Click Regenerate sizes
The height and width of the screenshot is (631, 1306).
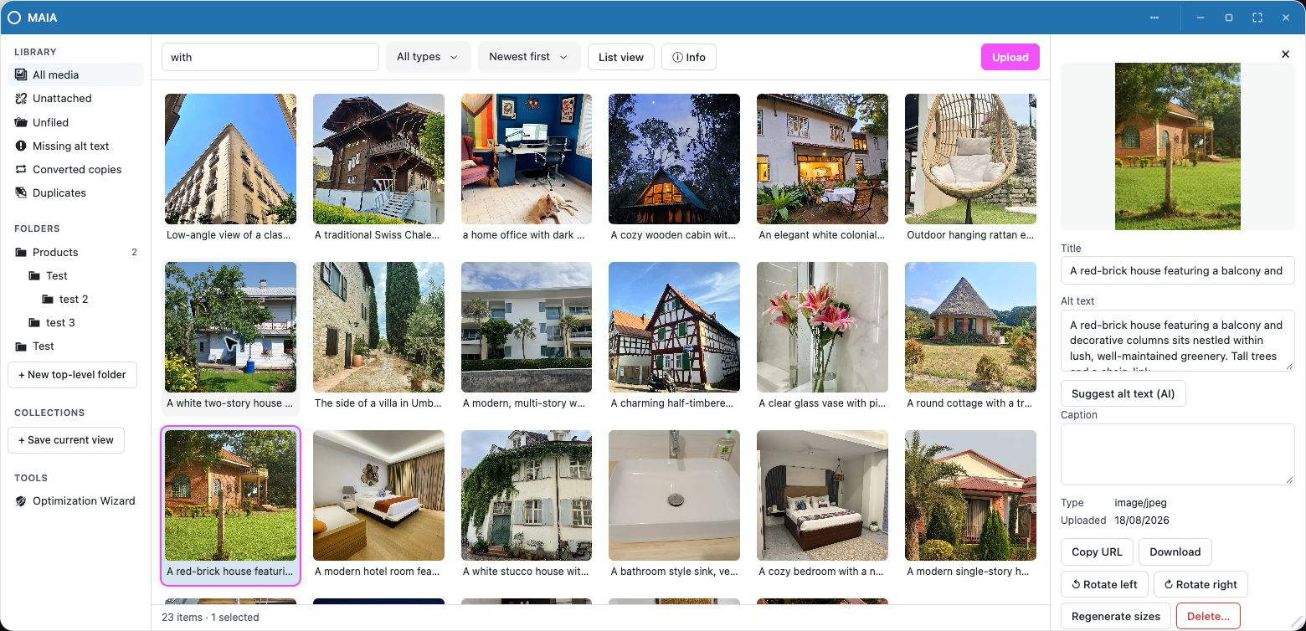pyautogui.click(x=1115, y=616)
